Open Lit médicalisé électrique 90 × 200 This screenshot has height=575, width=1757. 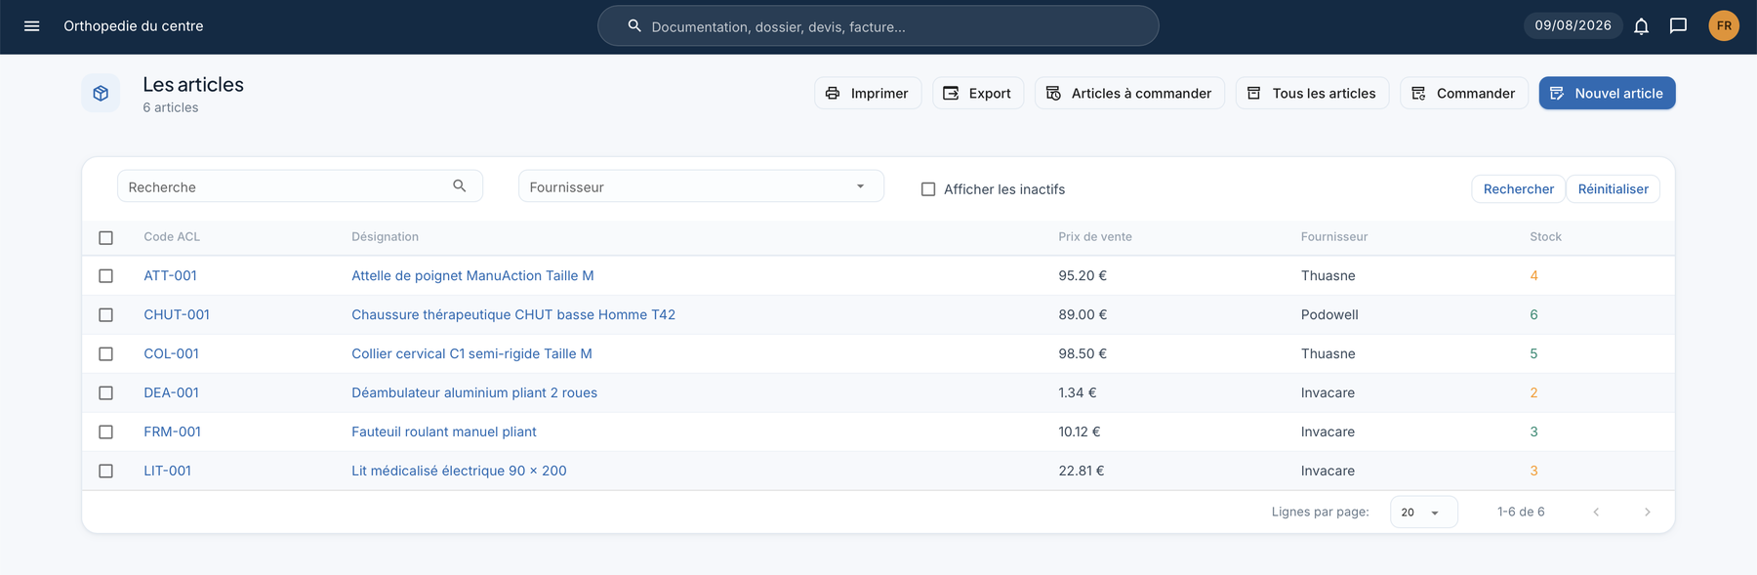459,472
